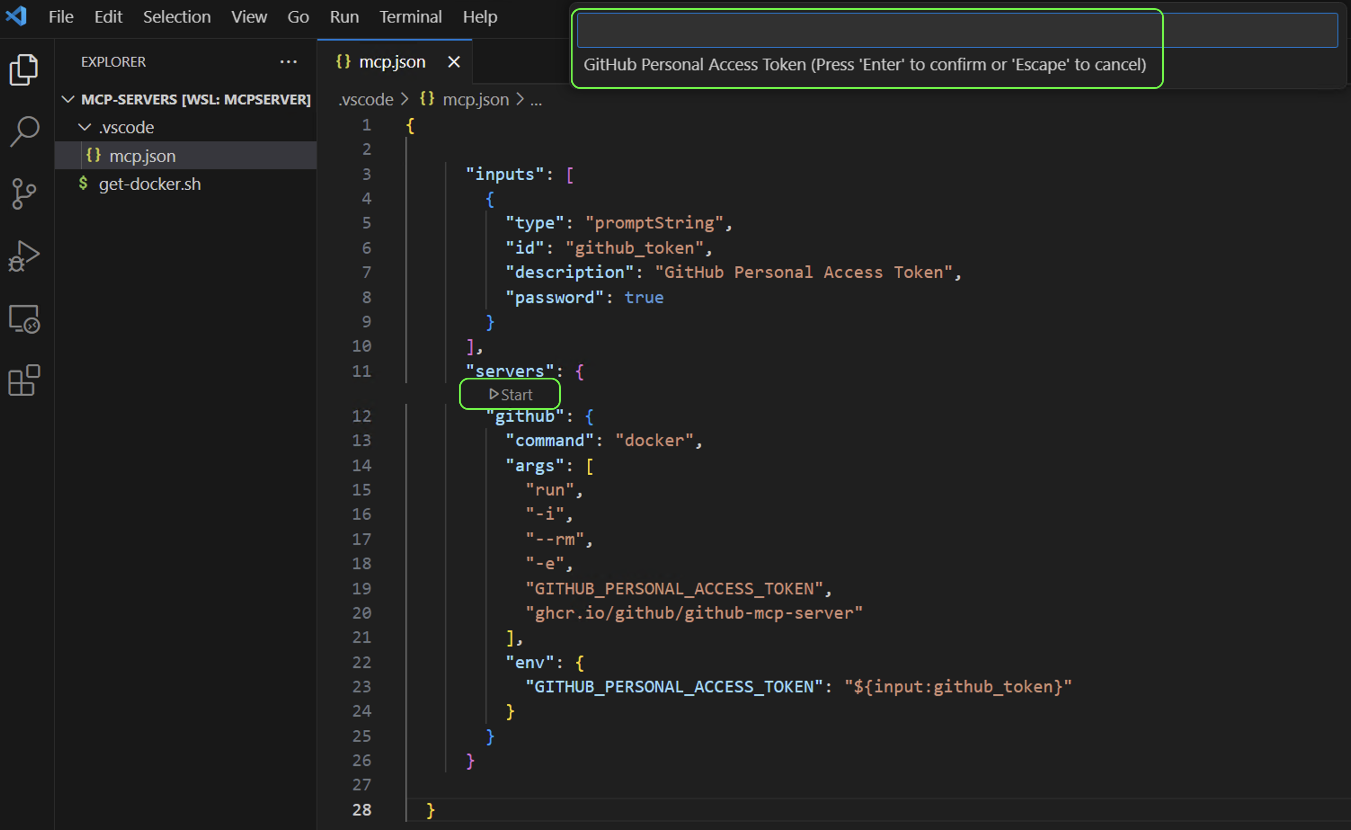This screenshot has width=1351, height=830.
Task: Close the mcp.json editor tab
Action: pos(454,62)
